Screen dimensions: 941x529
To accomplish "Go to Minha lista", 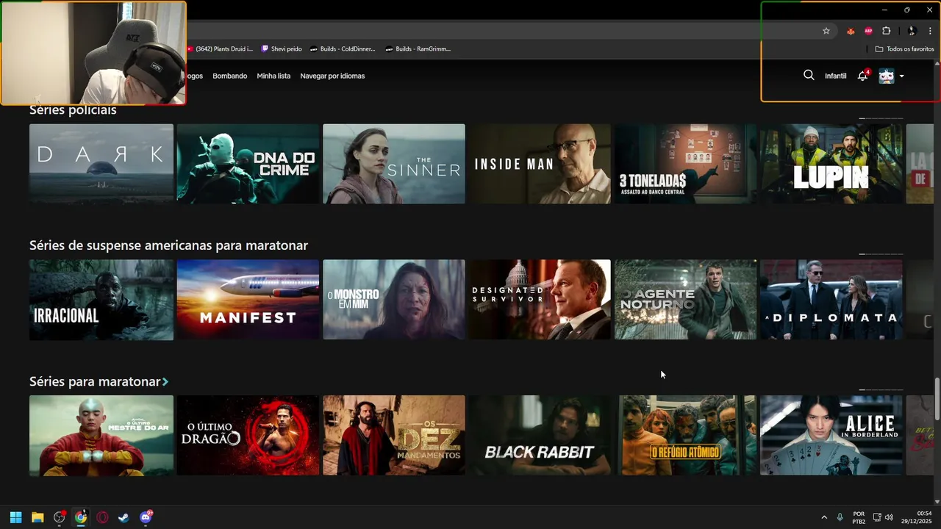I will point(273,76).
